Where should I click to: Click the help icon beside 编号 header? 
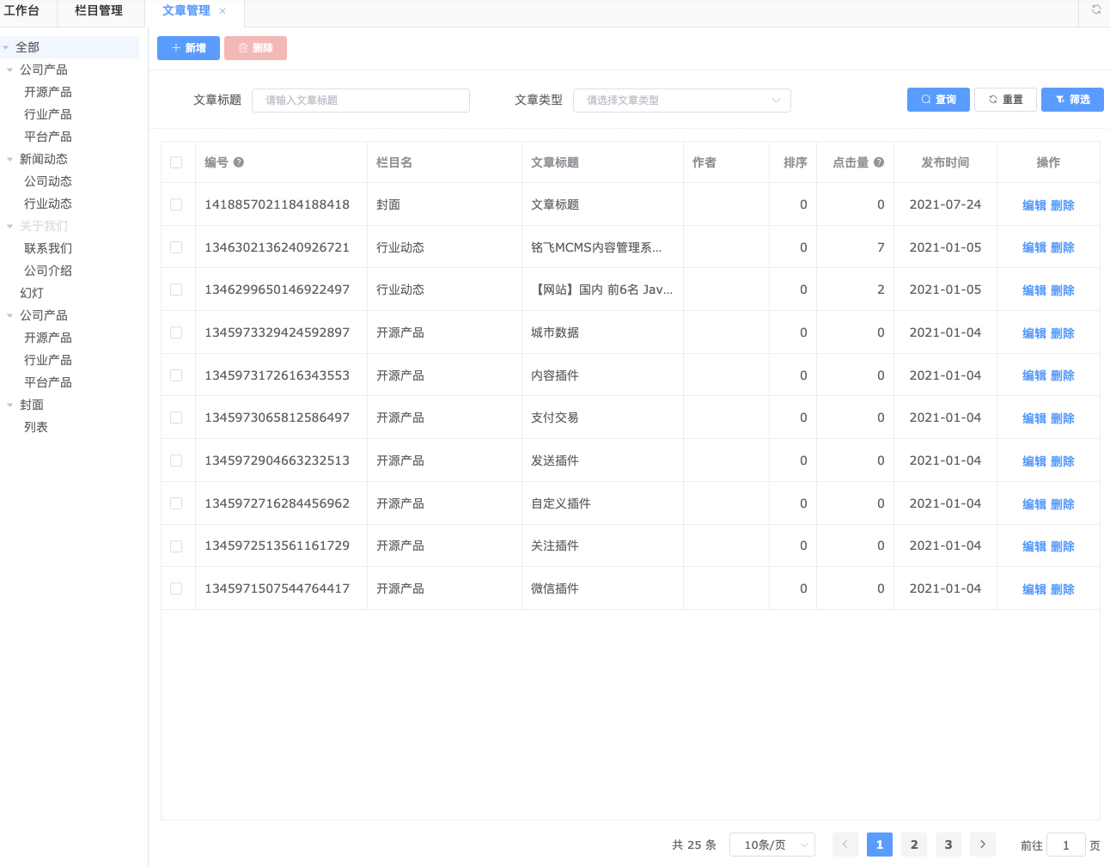[x=239, y=162]
